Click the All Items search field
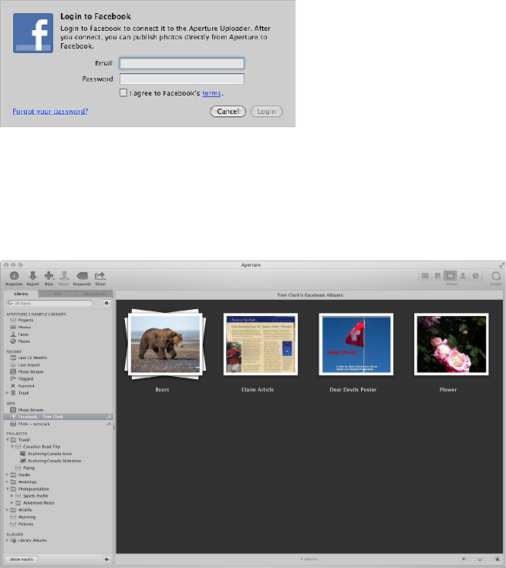Screen dimensions: 506x568 49,303
